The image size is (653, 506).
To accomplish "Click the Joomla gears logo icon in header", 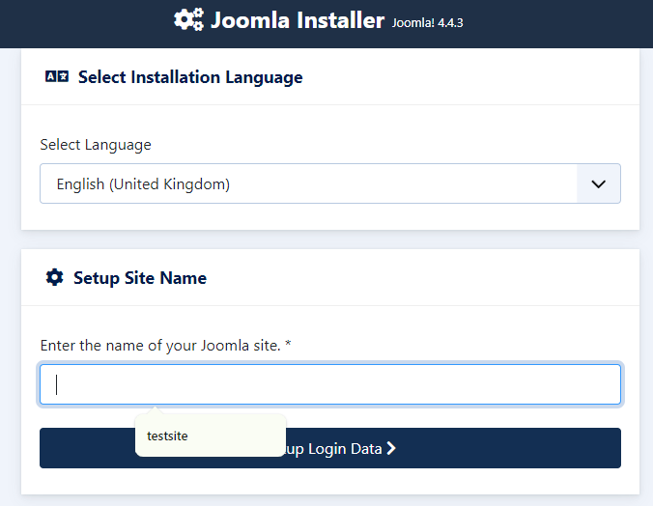I will click(x=188, y=20).
